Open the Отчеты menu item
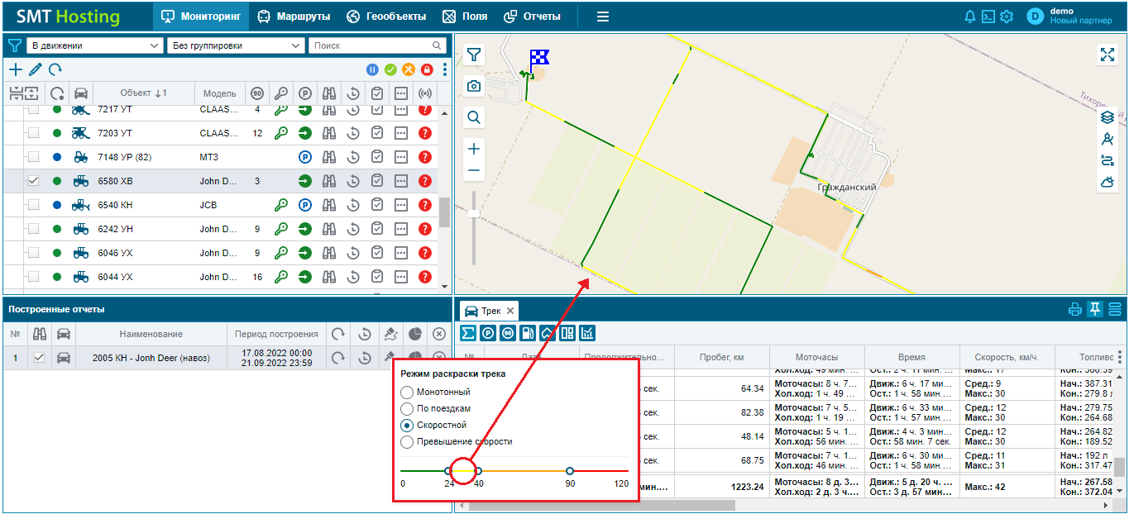 click(x=532, y=17)
